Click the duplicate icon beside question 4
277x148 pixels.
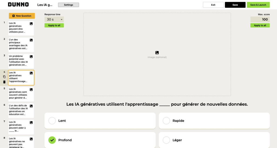(x=4, y=77)
